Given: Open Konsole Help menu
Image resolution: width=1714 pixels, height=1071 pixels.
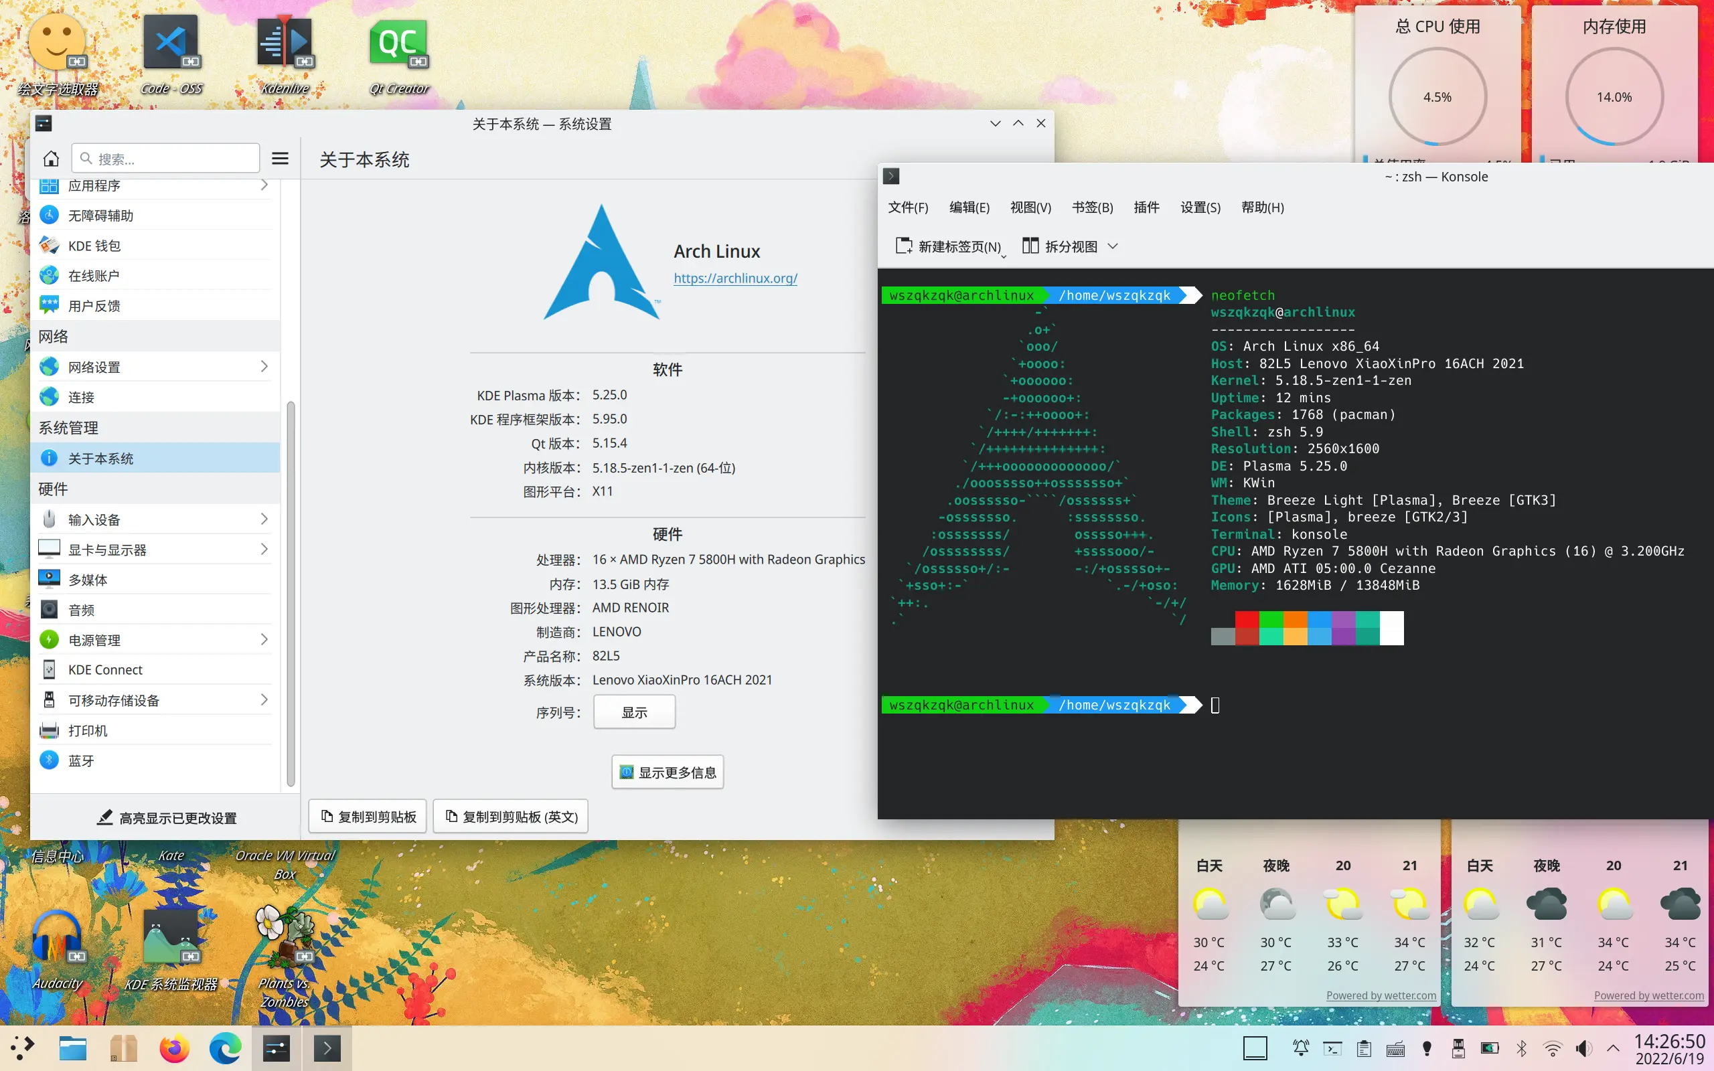Looking at the screenshot, I should pyautogui.click(x=1263, y=208).
